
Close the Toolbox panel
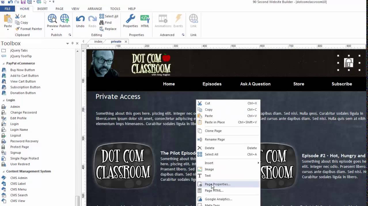(x=77, y=43)
